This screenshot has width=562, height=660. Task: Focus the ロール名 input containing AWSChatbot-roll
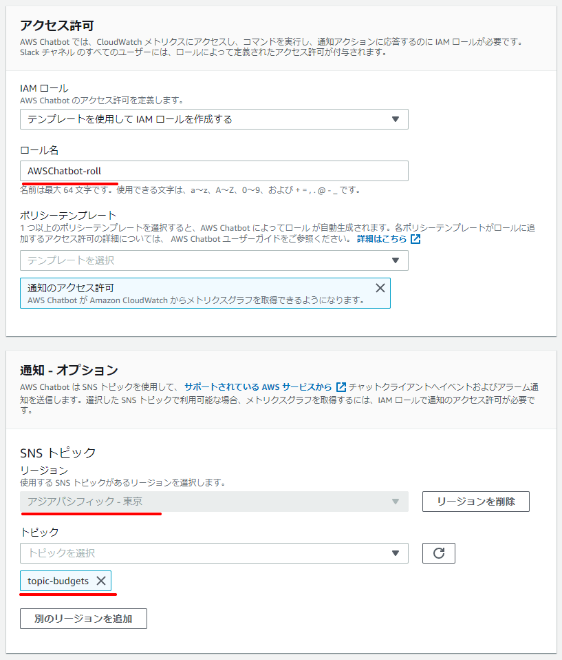point(214,171)
